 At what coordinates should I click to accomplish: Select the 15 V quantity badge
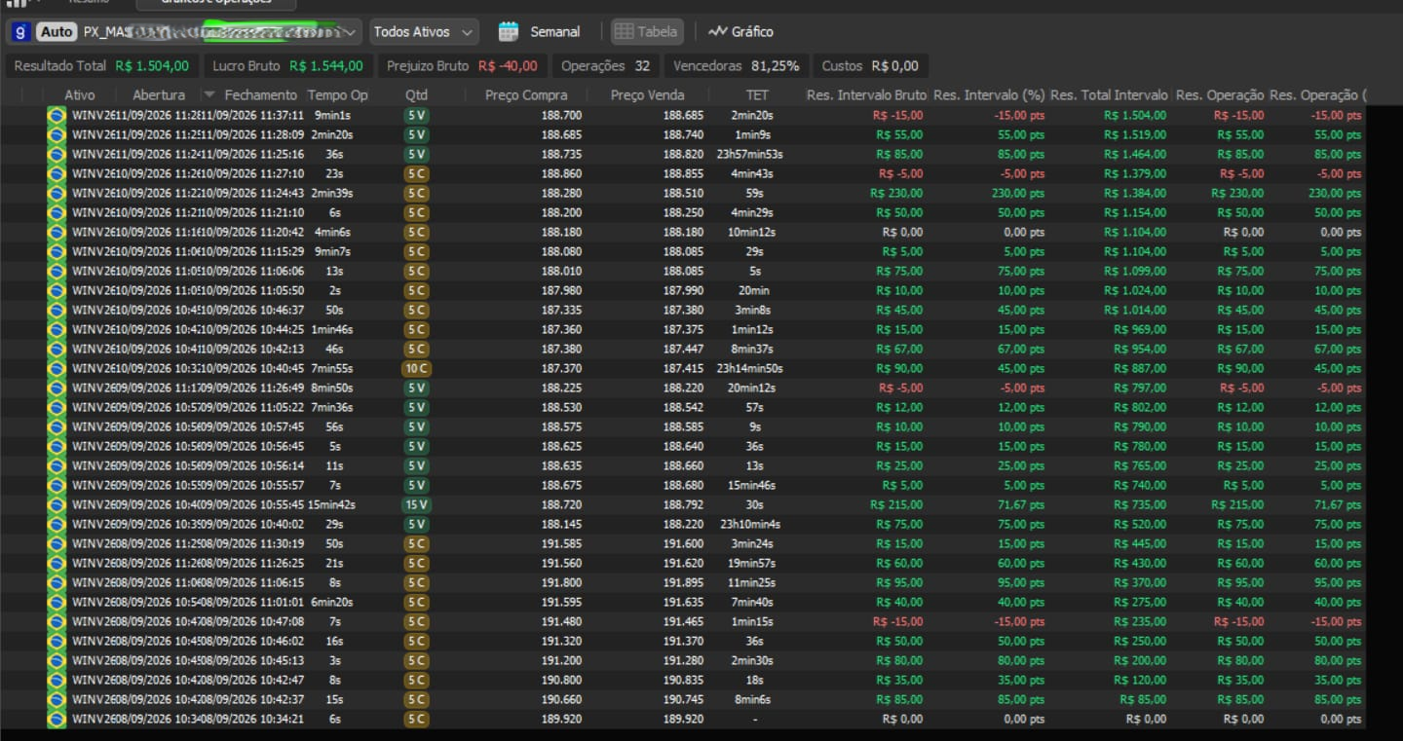(416, 504)
